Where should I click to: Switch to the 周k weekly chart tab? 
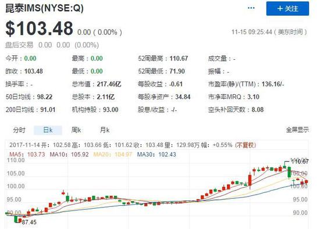click(x=76, y=130)
